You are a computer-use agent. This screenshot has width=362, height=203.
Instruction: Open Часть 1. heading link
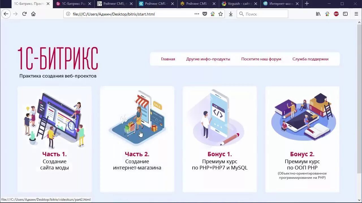point(55,154)
